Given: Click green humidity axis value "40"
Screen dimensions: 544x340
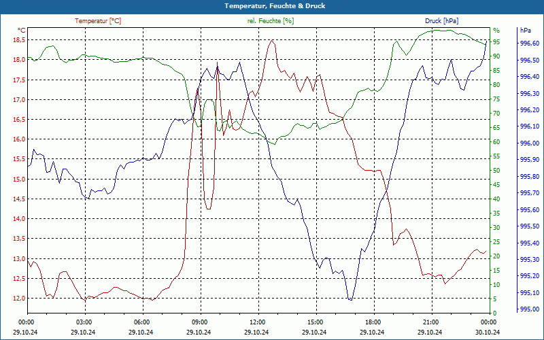Looking at the screenshot, I should pyautogui.click(x=496, y=199).
